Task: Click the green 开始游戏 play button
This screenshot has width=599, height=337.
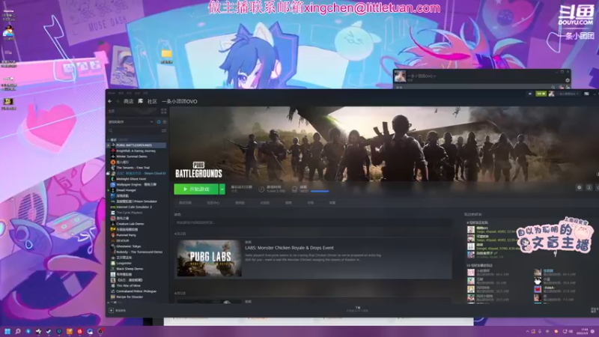Action: [x=196, y=189]
